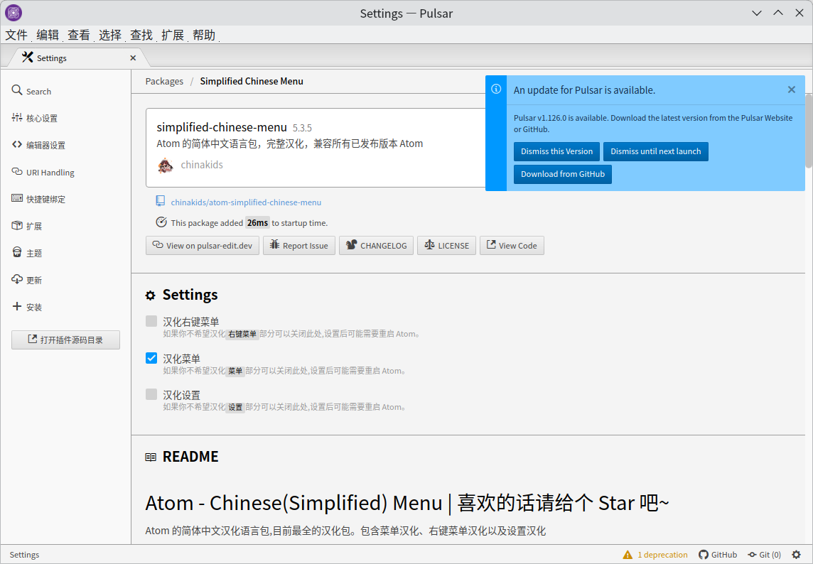
Task: Click the 1 deprecation warning in status bar
Action: point(655,555)
